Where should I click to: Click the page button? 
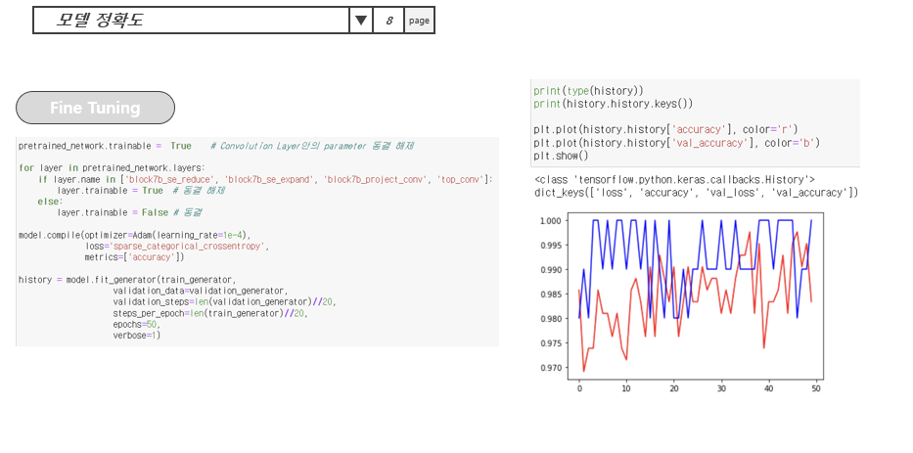pyautogui.click(x=419, y=21)
